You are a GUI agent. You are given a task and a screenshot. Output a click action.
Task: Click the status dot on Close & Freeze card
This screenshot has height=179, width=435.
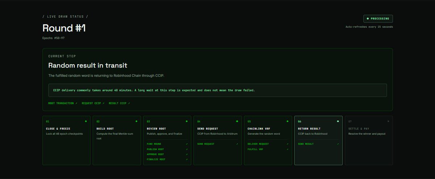click(86, 121)
